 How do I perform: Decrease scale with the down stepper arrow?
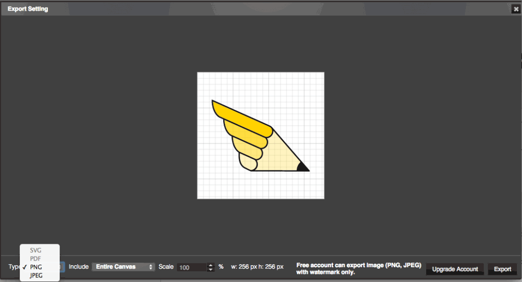pos(211,269)
